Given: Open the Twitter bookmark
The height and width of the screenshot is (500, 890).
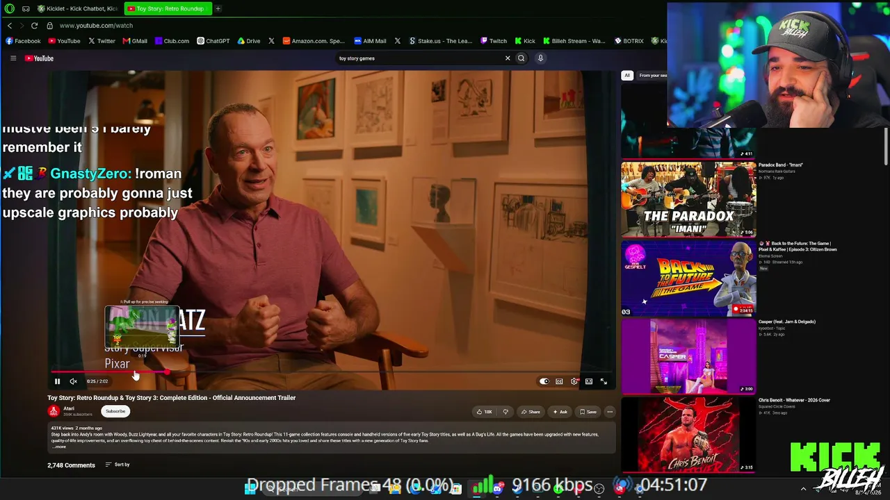Looking at the screenshot, I should (101, 41).
